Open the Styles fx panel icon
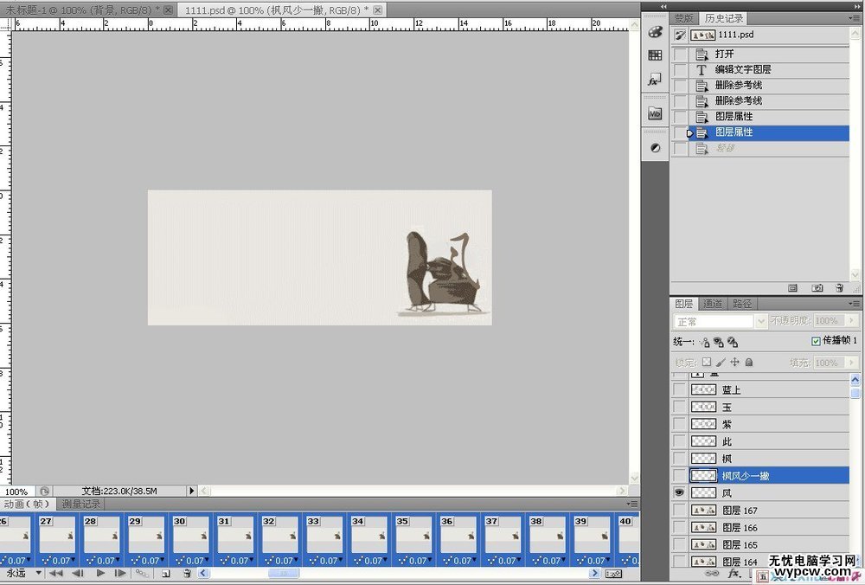865x585 pixels. pyautogui.click(x=655, y=80)
